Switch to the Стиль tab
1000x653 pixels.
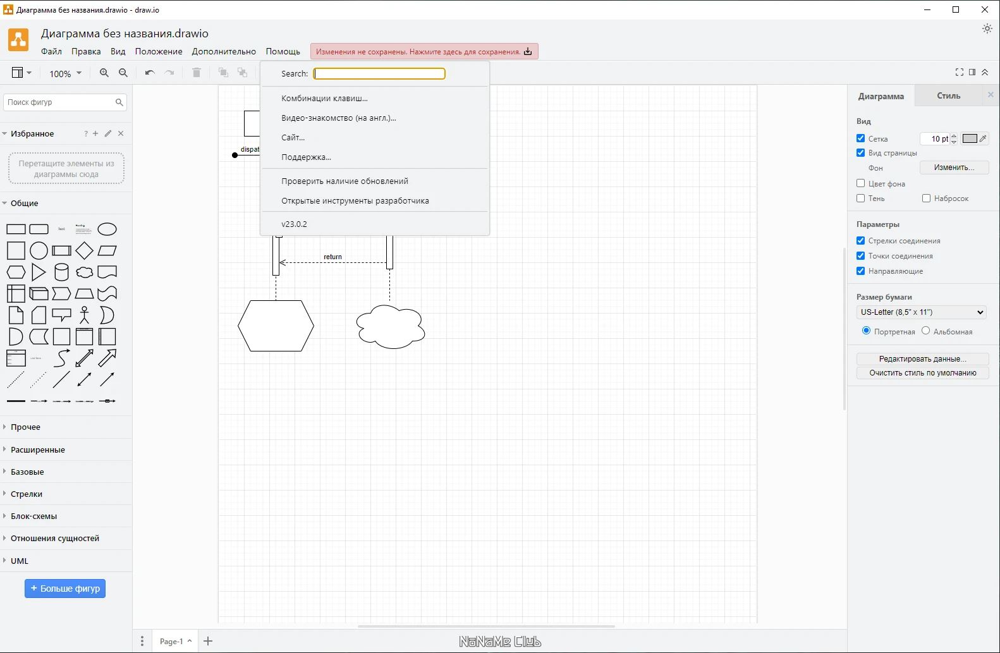[948, 95]
